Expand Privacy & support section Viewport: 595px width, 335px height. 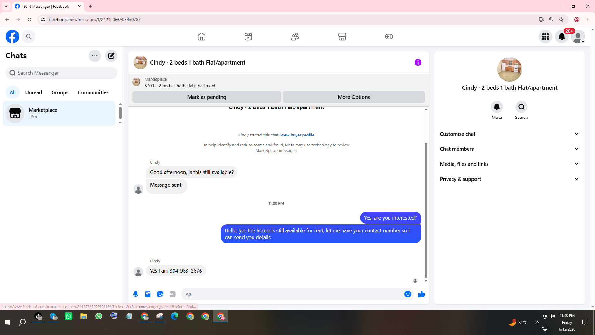509,179
